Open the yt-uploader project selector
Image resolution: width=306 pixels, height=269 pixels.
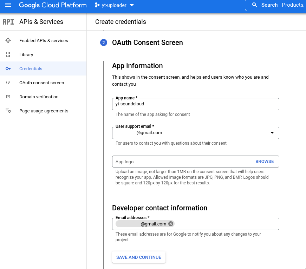[115, 5]
